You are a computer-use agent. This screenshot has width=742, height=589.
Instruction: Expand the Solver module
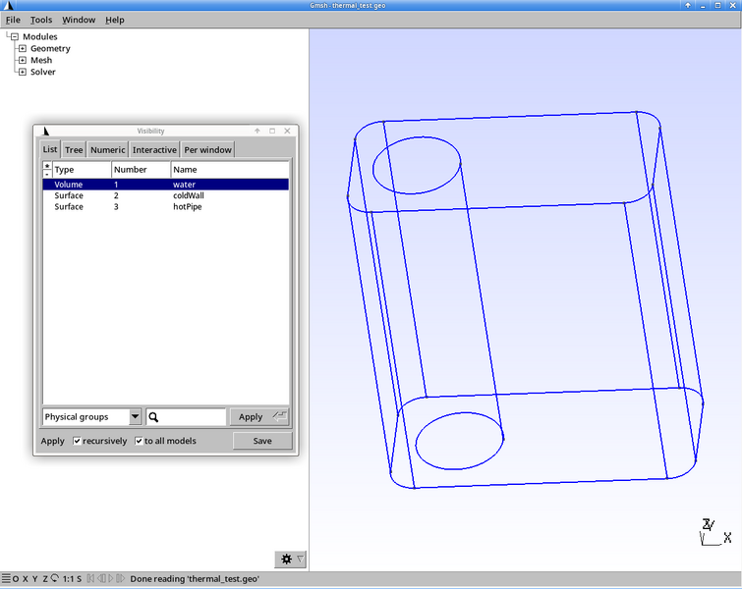[23, 72]
